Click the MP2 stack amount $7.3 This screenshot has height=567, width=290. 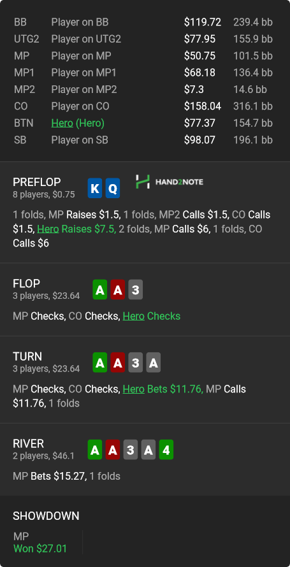pyautogui.click(x=194, y=90)
